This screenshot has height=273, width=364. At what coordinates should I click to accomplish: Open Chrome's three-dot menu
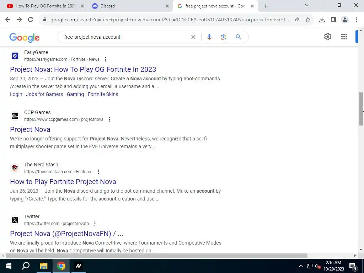tap(356, 20)
